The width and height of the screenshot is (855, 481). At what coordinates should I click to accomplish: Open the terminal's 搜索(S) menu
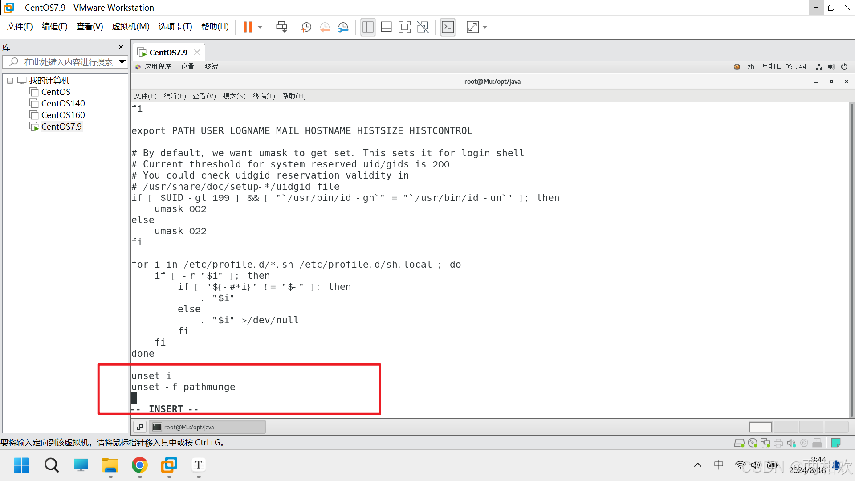coord(234,96)
